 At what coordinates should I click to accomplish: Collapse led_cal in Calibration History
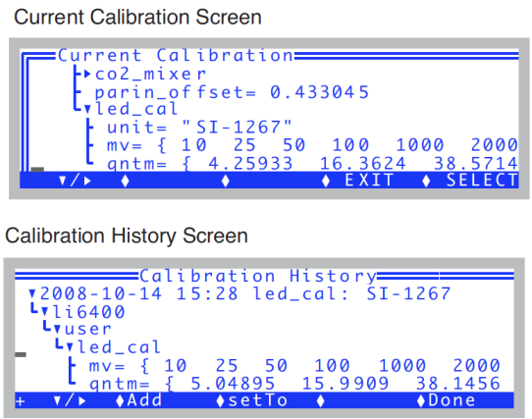pos(70,347)
